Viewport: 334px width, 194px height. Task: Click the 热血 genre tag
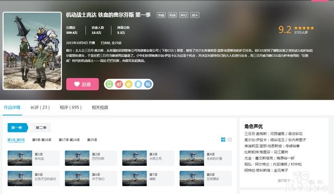point(161,15)
